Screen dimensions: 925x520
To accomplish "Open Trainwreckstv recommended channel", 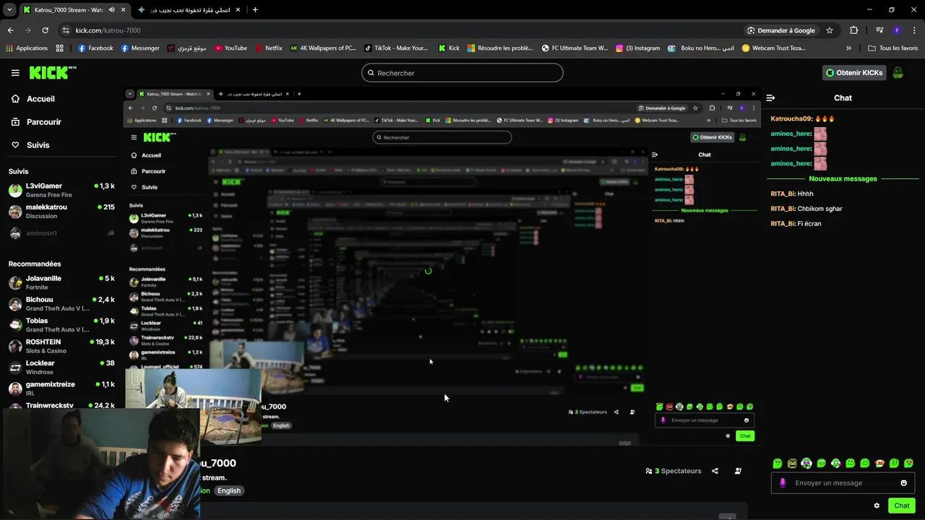I will (x=61, y=405).
